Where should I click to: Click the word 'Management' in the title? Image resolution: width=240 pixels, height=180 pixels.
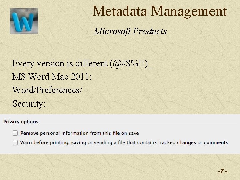point(189,11)
